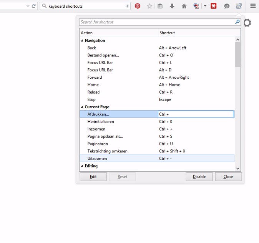Select the Paginabron row
The image size is (259, 243).
click(x=157, y=144)
